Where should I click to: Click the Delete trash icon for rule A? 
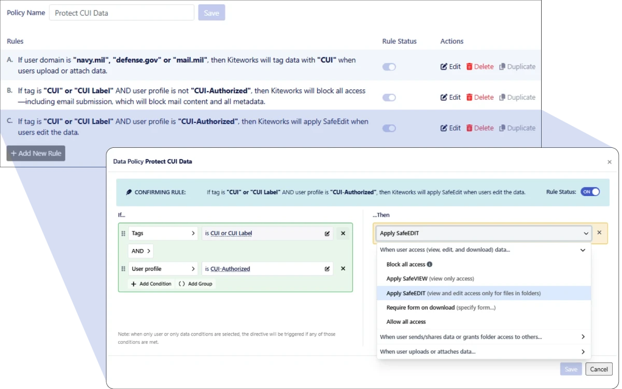(x=469, y=66)
